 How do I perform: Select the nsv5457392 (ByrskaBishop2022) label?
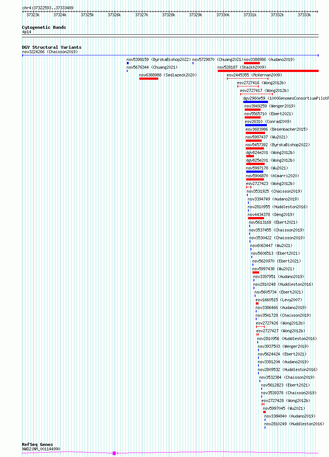pyautogui.click(x=278, y=145)
